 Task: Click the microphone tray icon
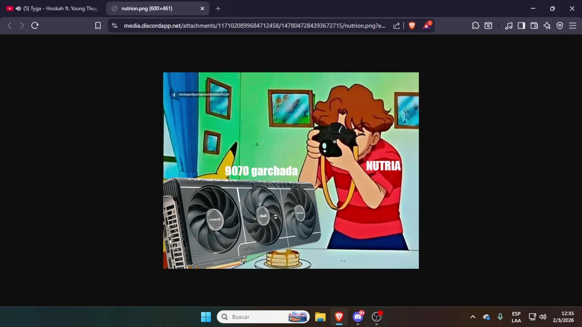(500, 317)
